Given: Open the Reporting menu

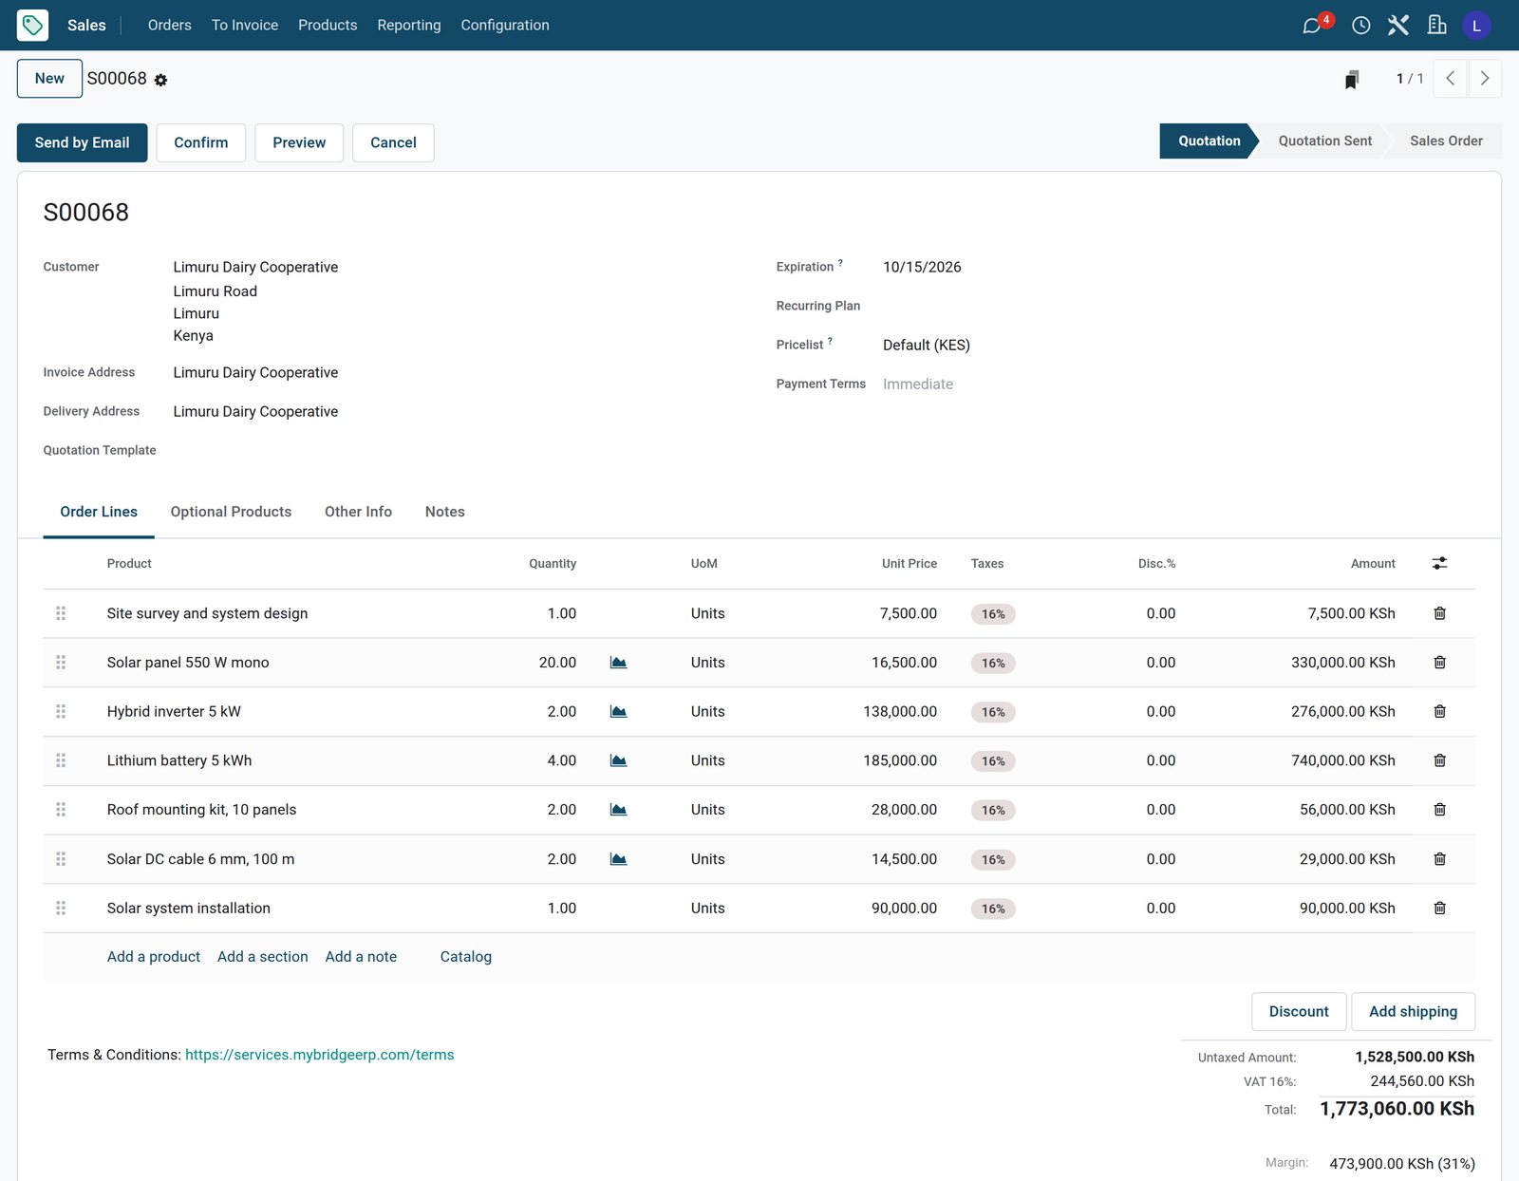Looking at the screenshot, I should (408, 26).
